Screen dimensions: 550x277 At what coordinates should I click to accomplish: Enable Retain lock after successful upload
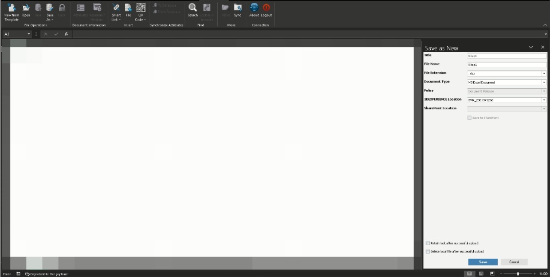tap(427, 243)
